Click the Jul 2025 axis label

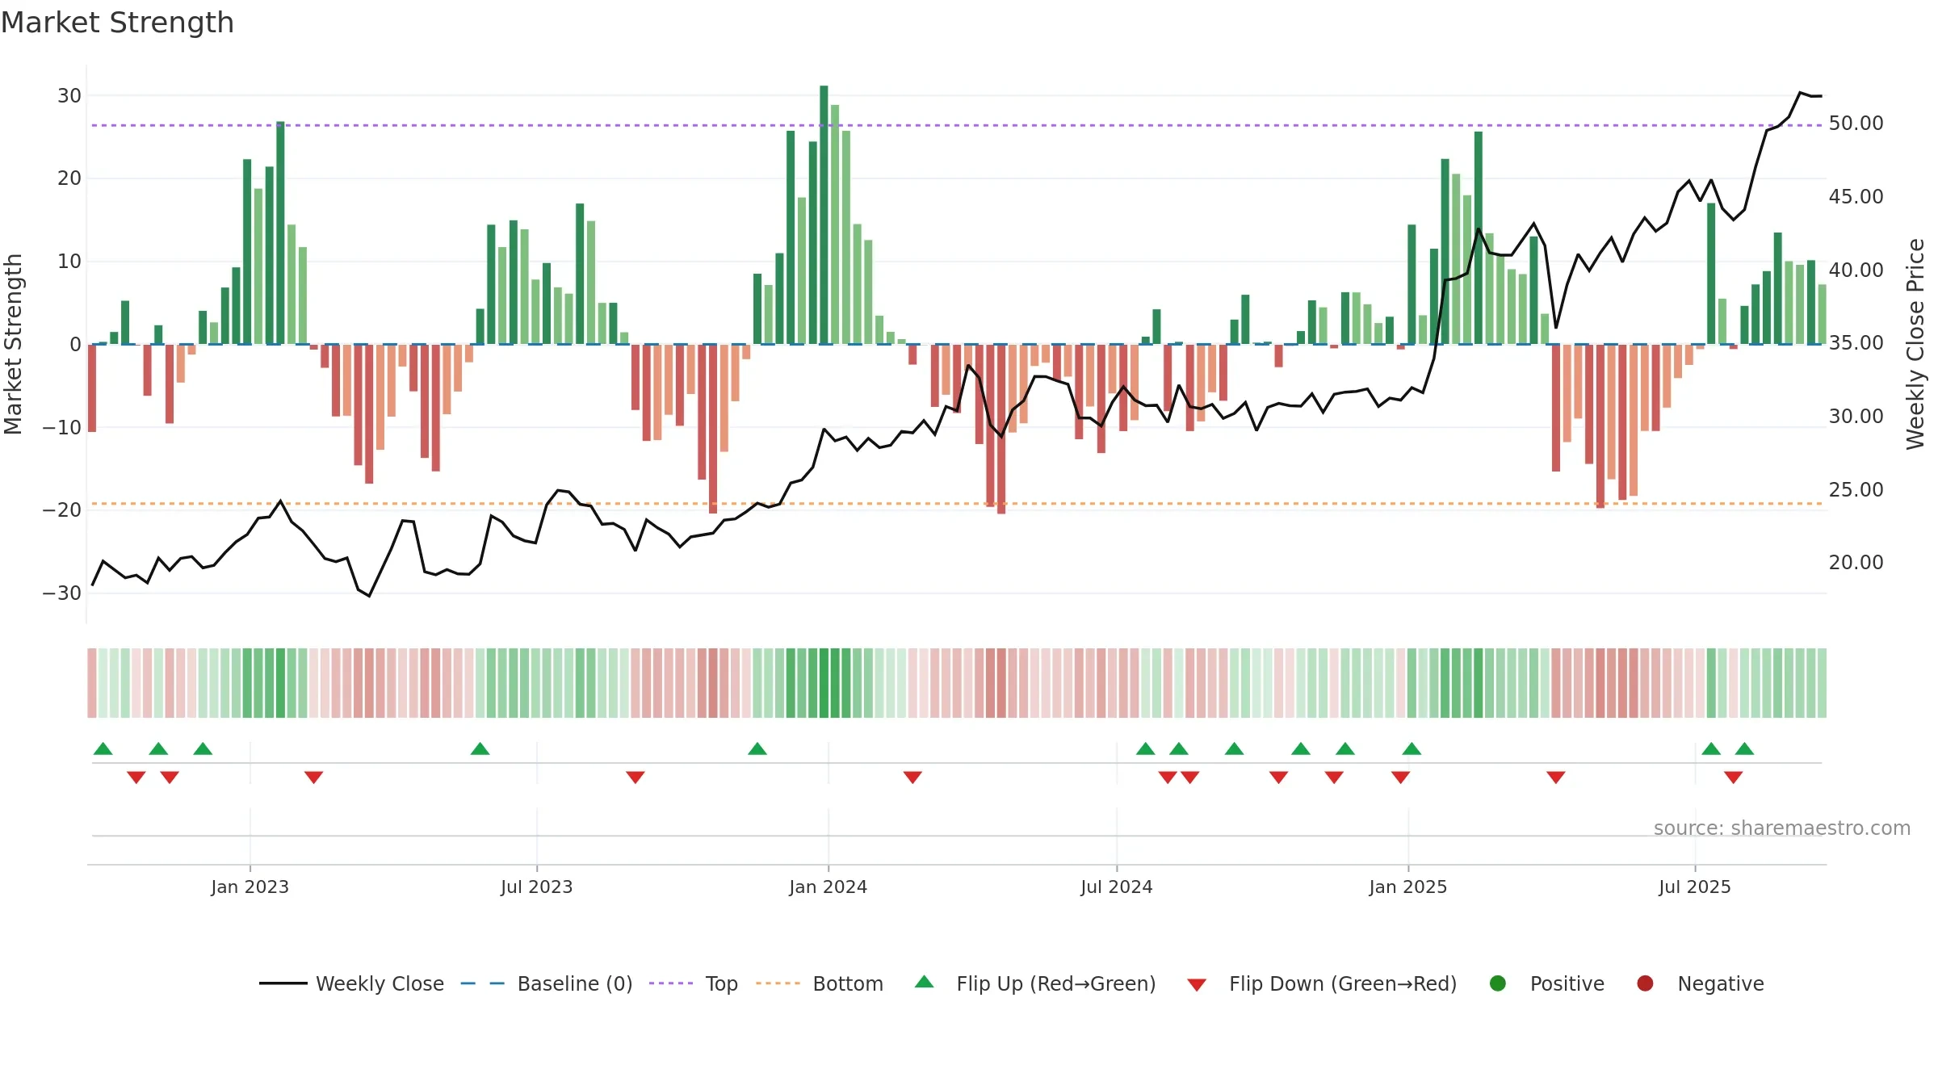1694,887
